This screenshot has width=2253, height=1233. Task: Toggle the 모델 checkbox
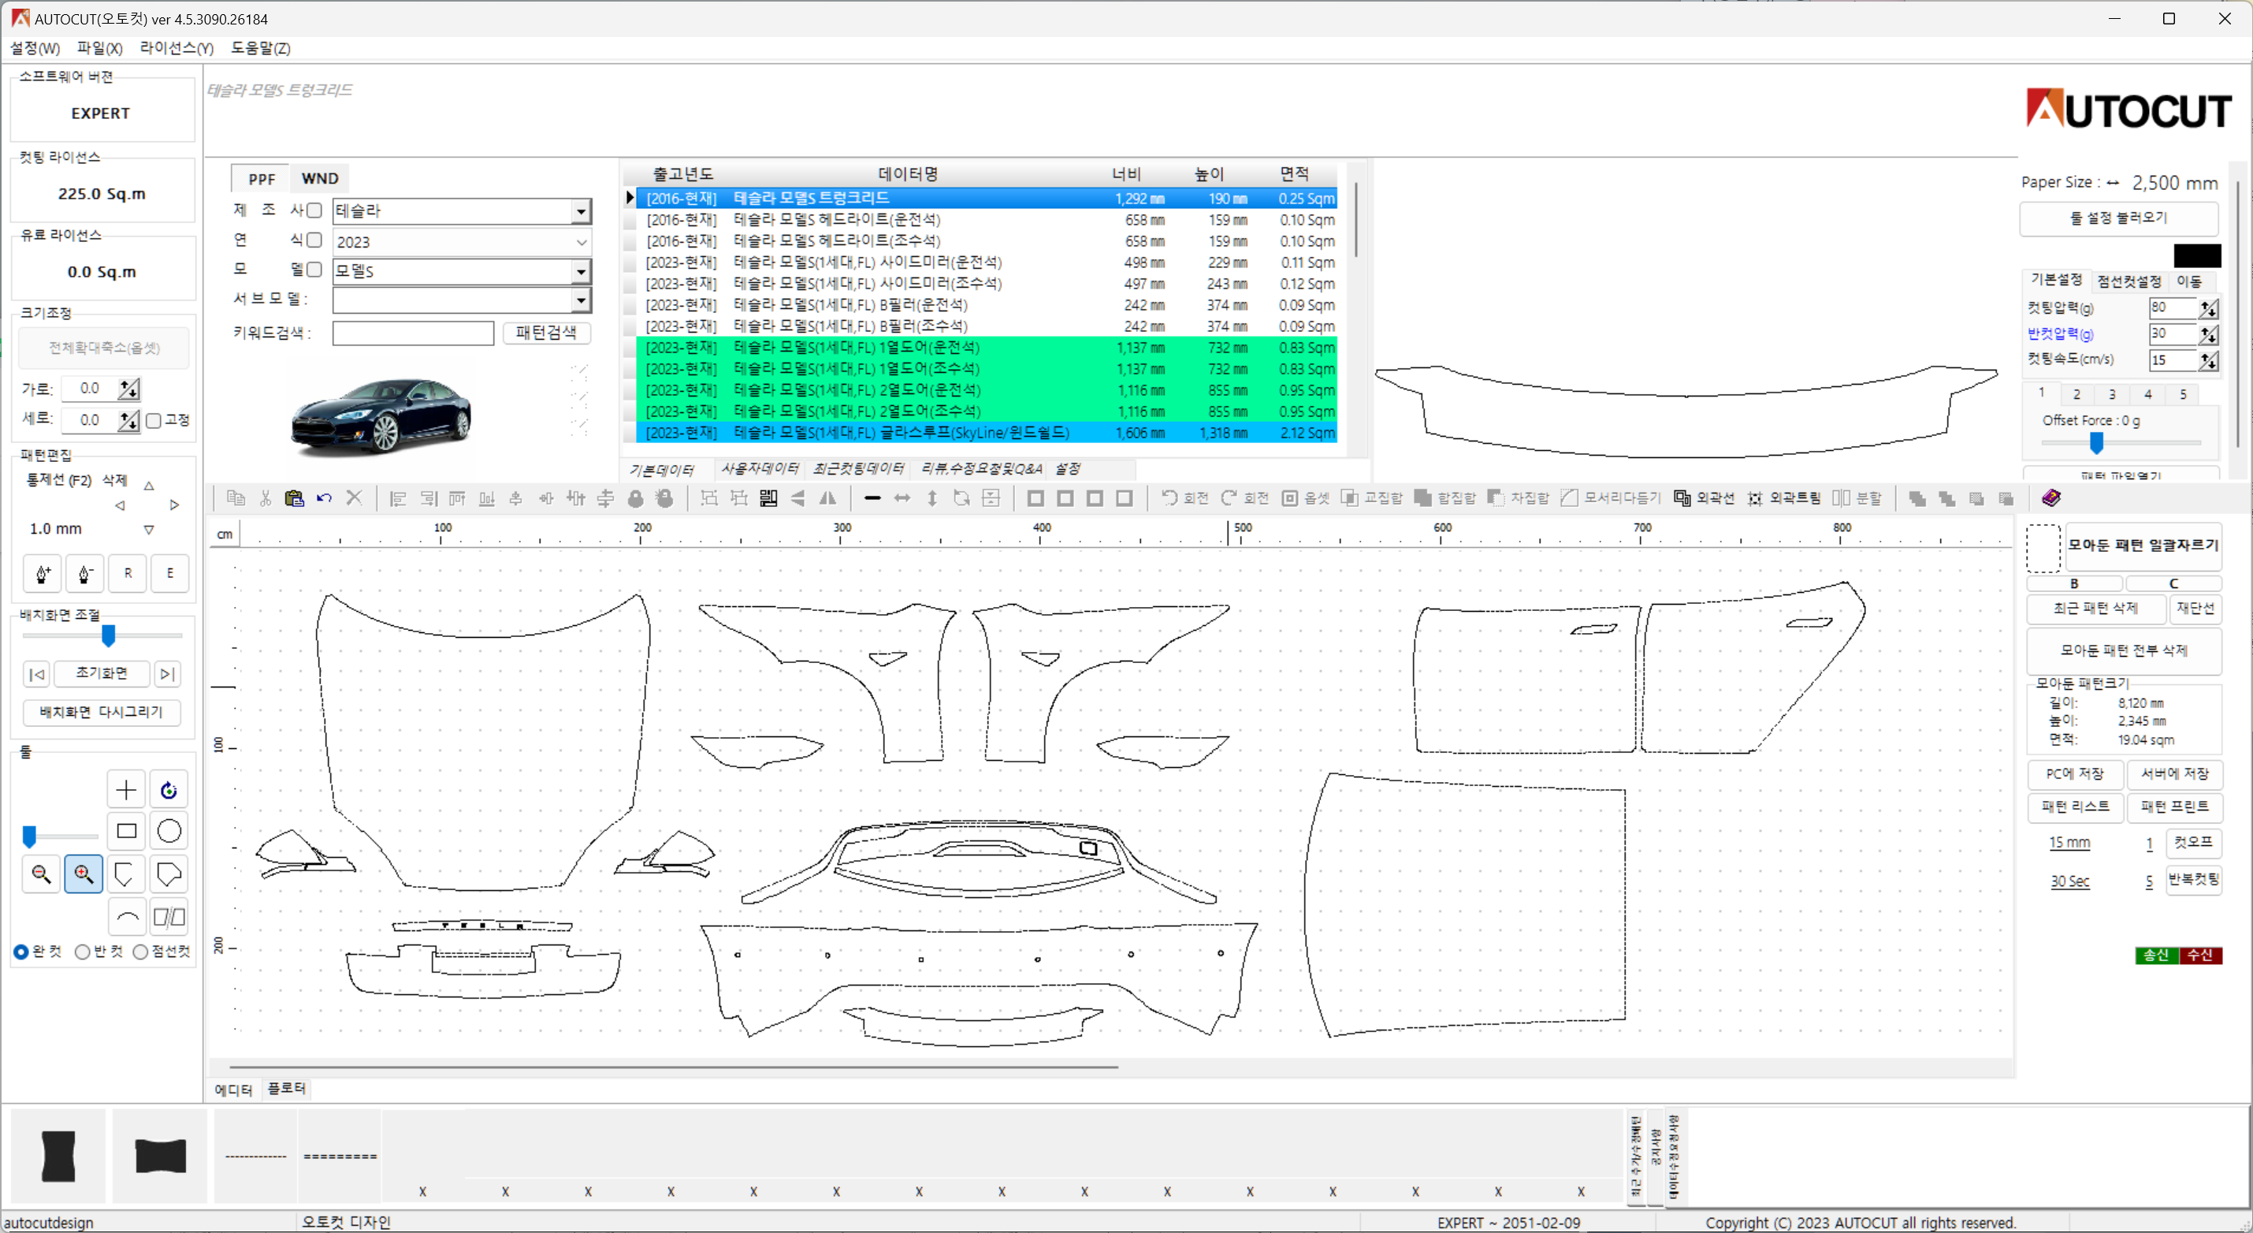[x=314, y=270]
